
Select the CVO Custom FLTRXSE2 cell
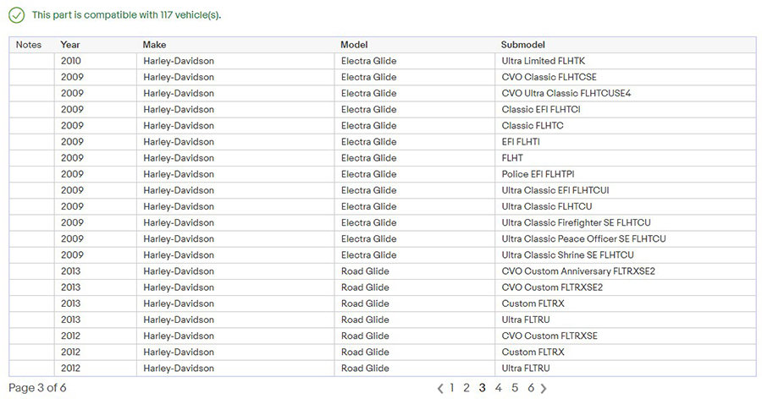(626, 287)
